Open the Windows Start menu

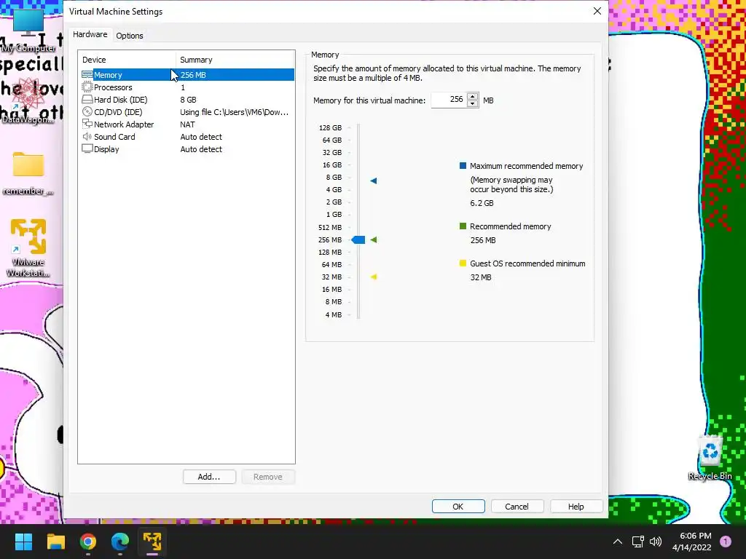point(23,542)
